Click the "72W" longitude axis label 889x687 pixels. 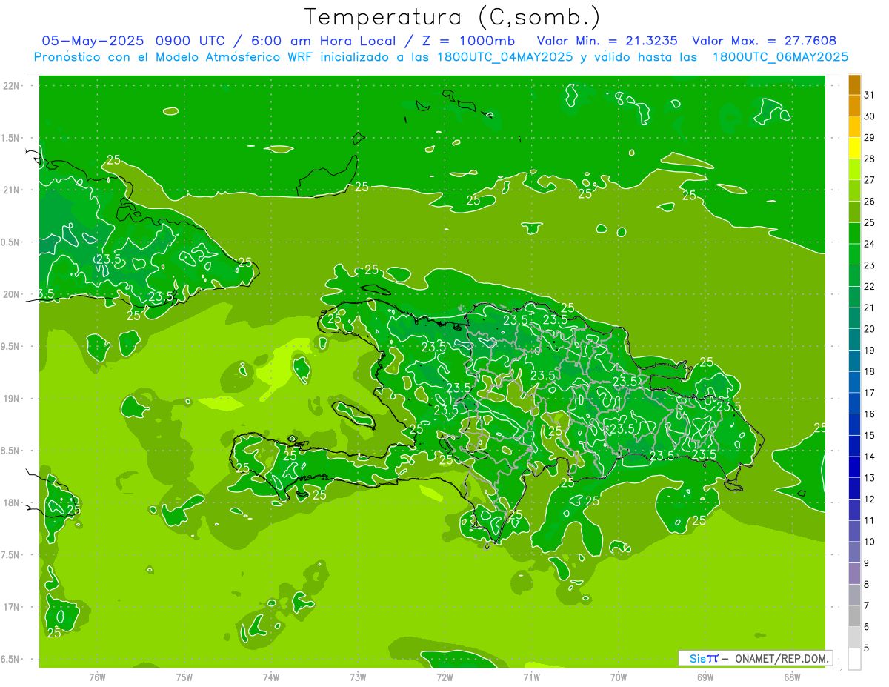click(x=444, y=677)
